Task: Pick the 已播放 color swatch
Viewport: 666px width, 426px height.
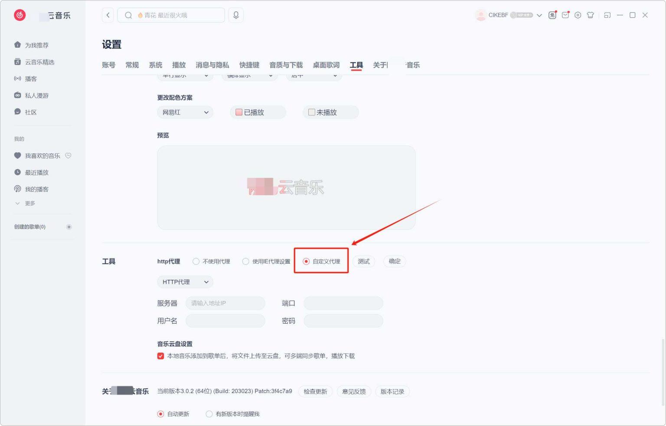Action: [239, 112]
